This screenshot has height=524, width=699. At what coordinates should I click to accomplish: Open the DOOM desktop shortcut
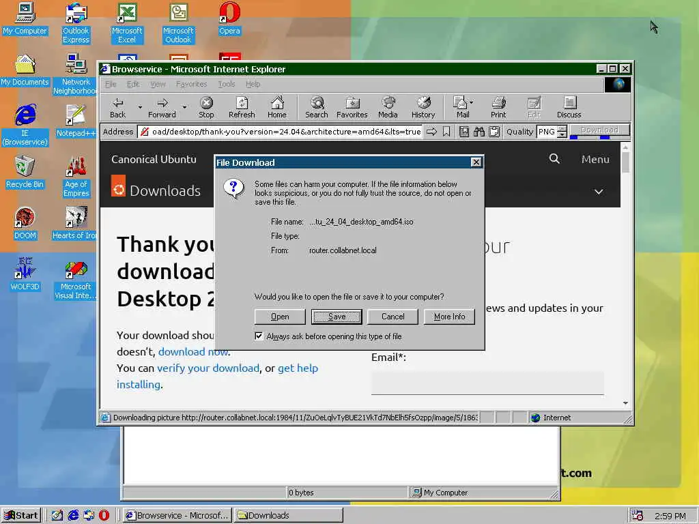click(25, 223)
